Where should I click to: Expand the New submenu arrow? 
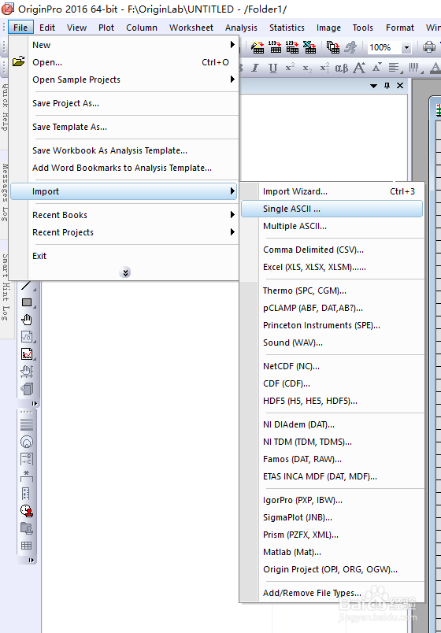tap(232, 45)
